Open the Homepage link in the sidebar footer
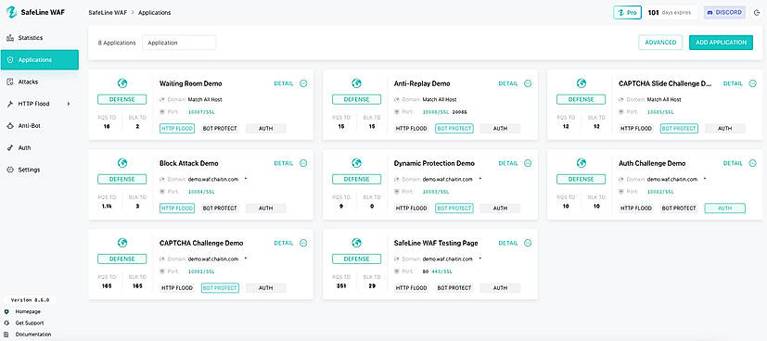Viewport: 767px width, 341px height. point(28,311)
